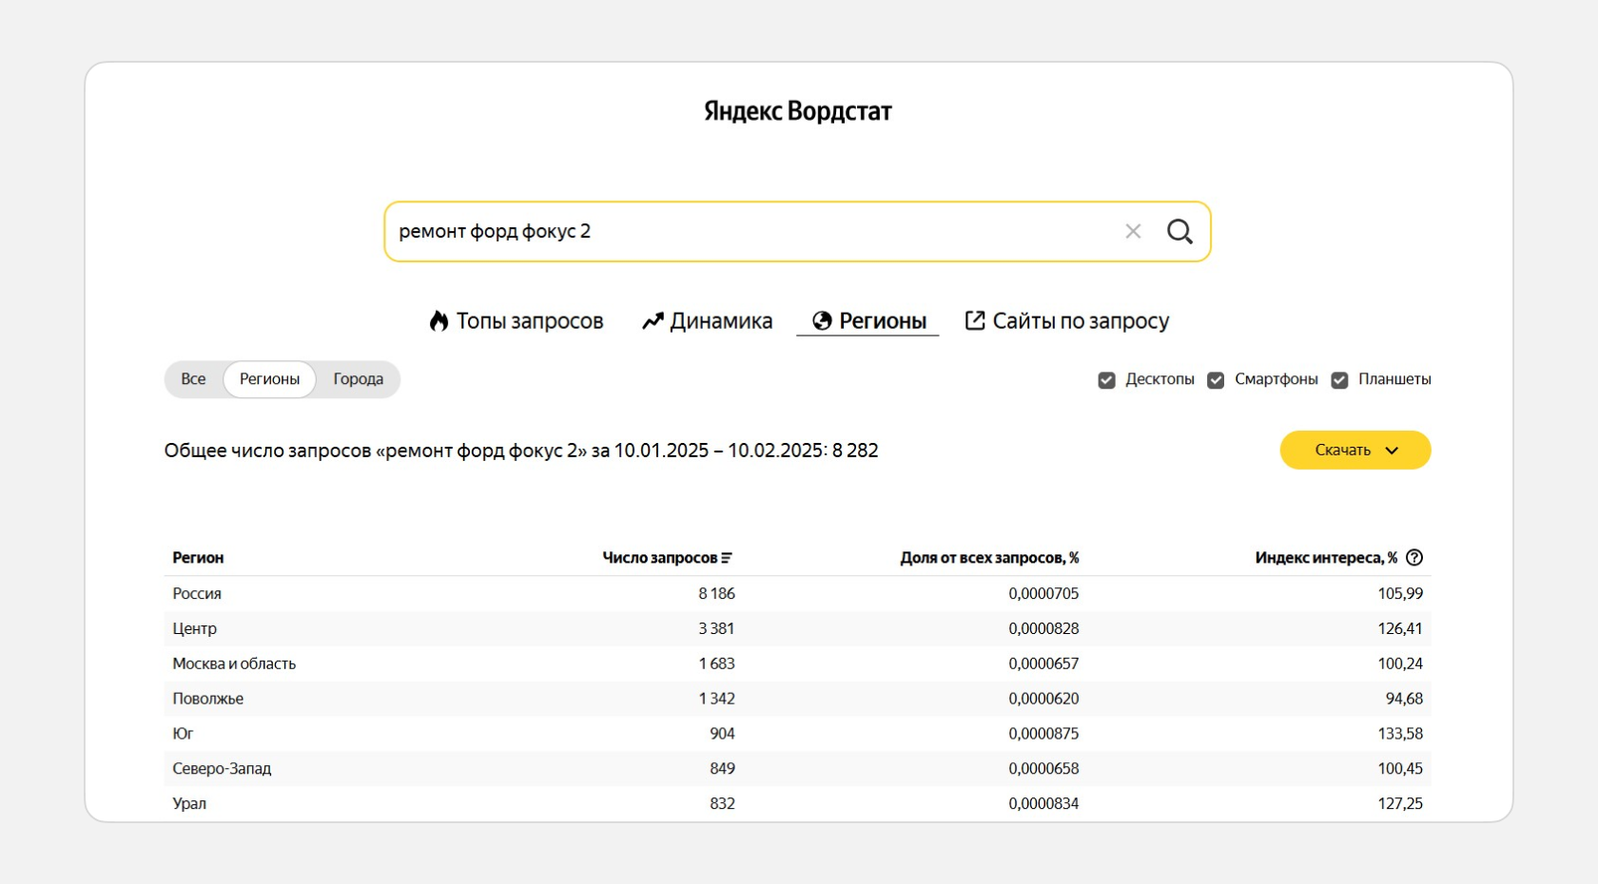Click the Скачать button

(1343, 450)
